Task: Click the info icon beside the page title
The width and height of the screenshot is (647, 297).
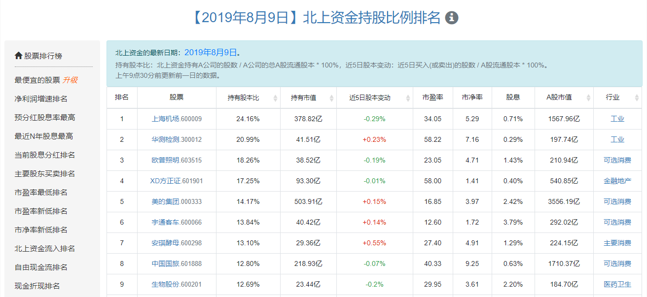Action: [x=452, y=18]
